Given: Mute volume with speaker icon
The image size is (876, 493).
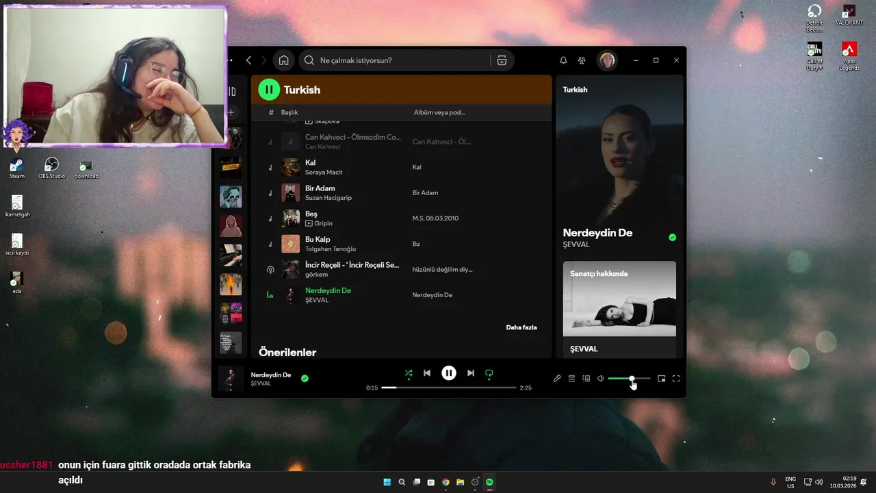Looking at the screenshot, I should pyautogui.click(x=600, y=379).
